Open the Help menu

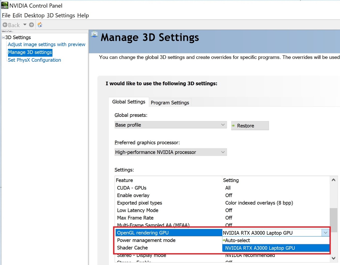coord(83,15)
